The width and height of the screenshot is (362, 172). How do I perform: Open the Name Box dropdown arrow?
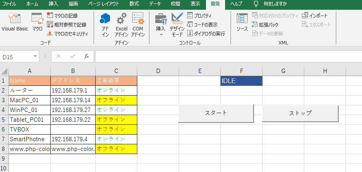pyautogui.click(x=35, y=57)
